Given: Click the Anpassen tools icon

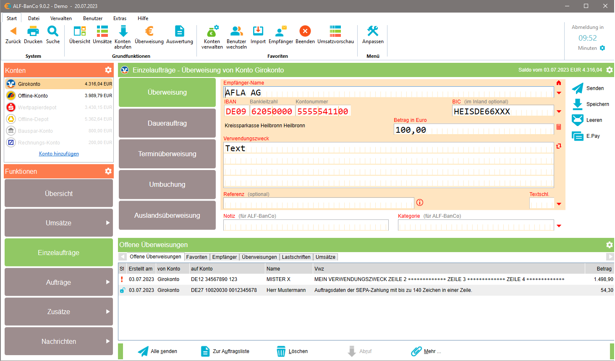Looking at the screenshot, I should [x=373, y=31].
